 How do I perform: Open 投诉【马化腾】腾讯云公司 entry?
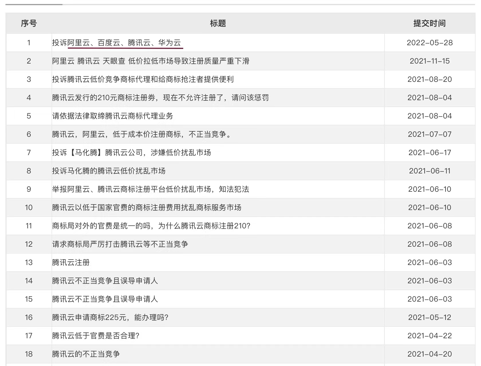131,153
